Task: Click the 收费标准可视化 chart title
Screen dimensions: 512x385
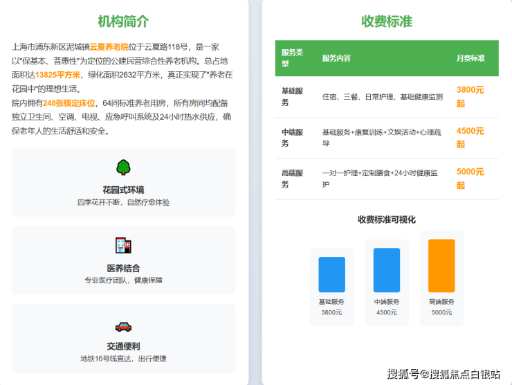Action: coord(386,220)
